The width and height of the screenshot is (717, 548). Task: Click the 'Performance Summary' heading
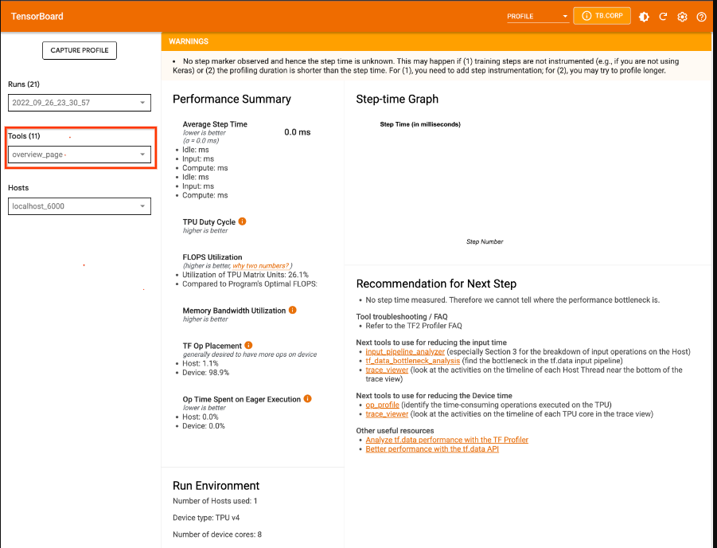[232, 100]
